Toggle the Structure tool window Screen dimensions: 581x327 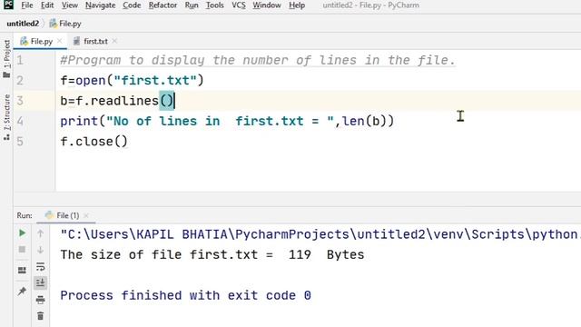point(6,117)
